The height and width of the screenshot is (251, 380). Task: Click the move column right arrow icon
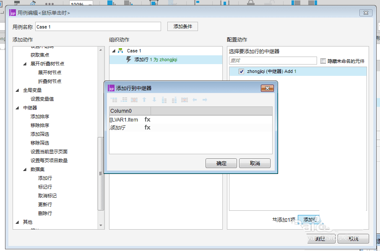point(205,100)
